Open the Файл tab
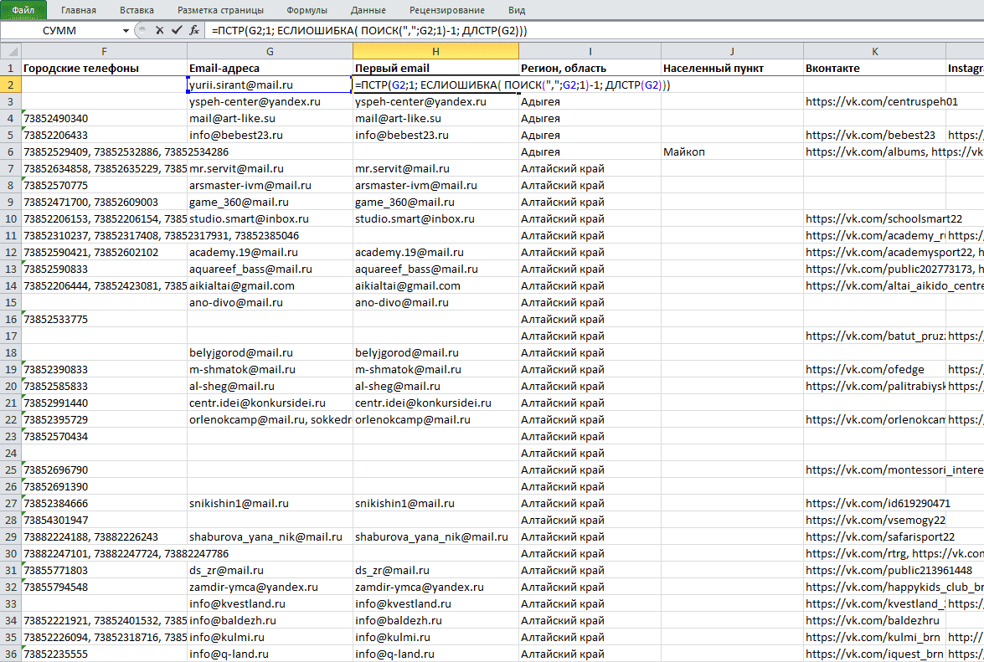Viewport: 984px width, 662px height. pyautogui.click(x=23, y=10)
